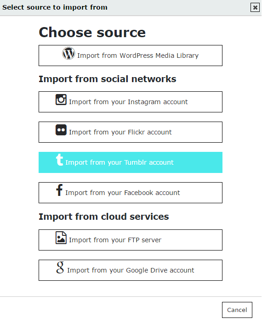Select Import from your Google Drive account

click(131, 270)
